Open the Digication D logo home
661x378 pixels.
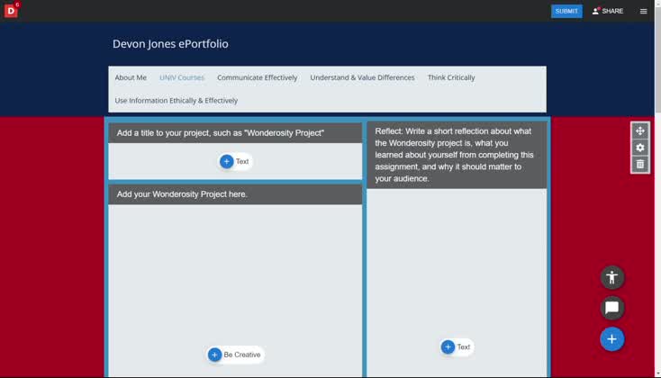click(11, 11)
